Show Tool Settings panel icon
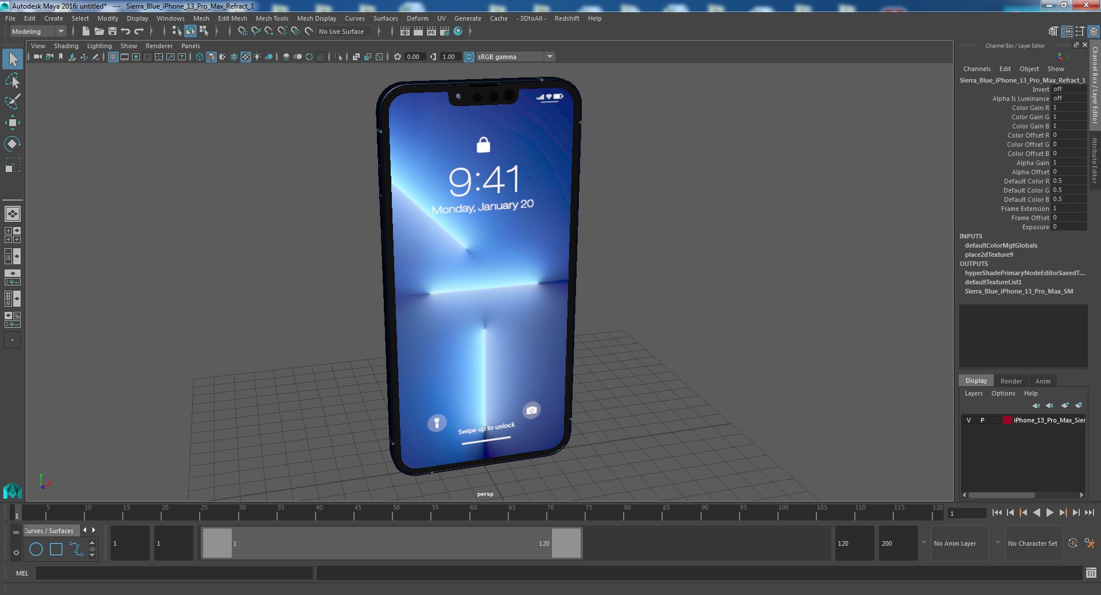The image size is (1101, 595). pyautogui.click(x=1080, y=32)
